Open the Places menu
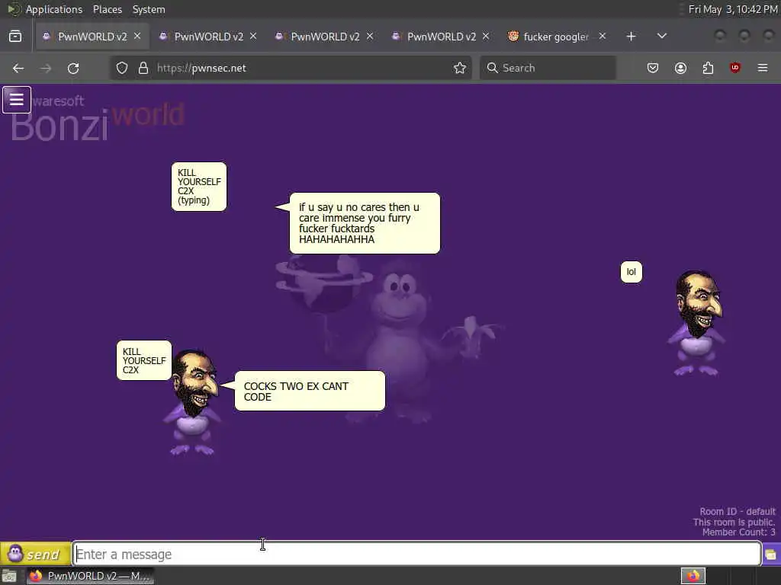The height and width of the screenshot is (585, 781). coord(107,9)
